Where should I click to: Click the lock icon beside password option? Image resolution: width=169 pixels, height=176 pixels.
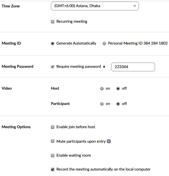104,67
